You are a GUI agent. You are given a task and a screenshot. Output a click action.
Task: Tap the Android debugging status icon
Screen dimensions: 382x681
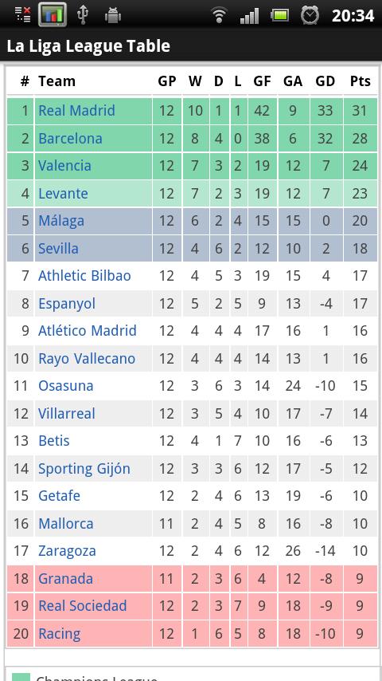[113, 16]
